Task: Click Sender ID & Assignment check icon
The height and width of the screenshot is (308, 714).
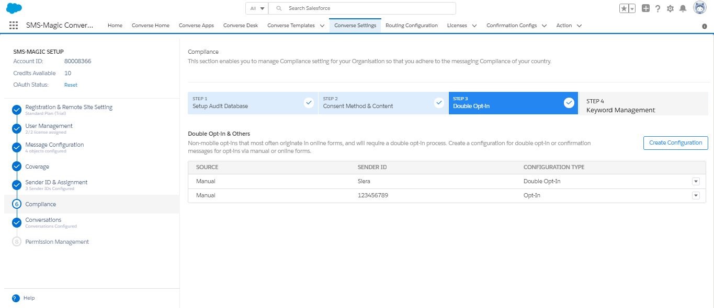Action: tap(17, 185)
